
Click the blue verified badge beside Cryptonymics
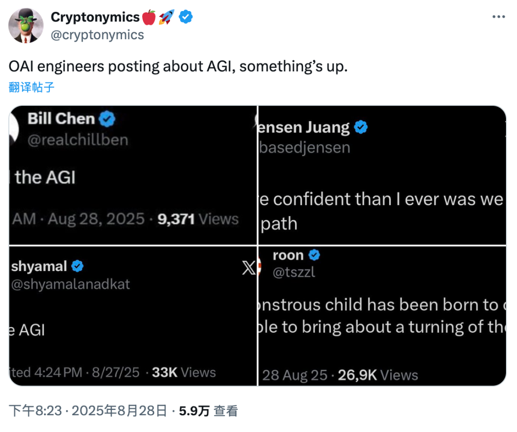tap(186, 17)
